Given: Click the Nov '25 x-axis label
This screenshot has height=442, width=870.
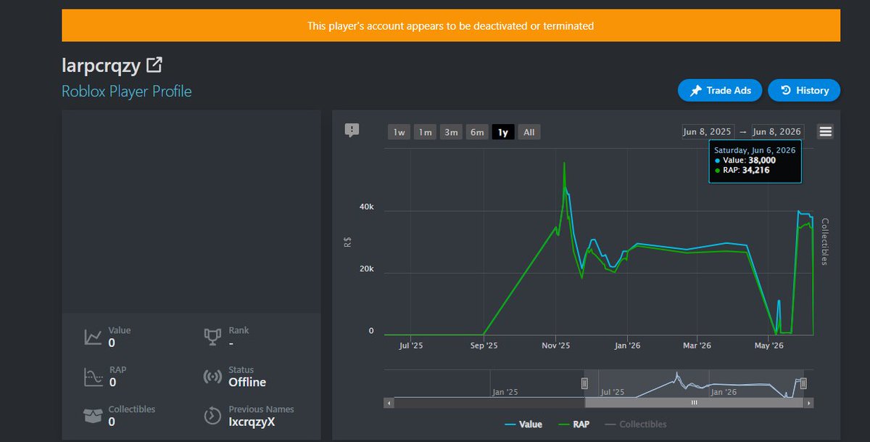Looking at the screenshot, I should point(555,345).
